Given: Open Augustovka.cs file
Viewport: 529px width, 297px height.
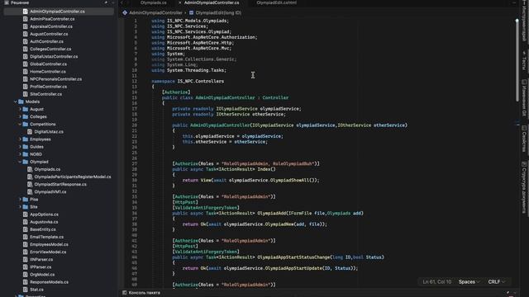Looking at the screenshot, I should [x=44, y=222].
